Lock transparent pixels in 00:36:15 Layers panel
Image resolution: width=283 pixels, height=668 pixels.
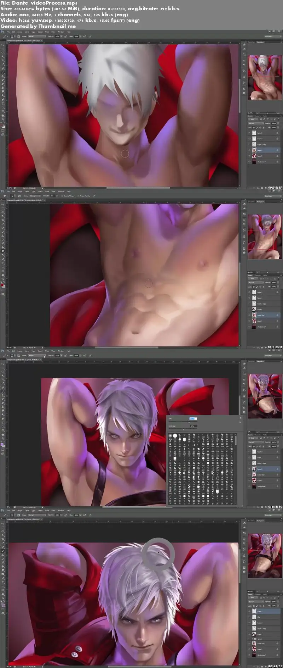[x=254, y=128]
